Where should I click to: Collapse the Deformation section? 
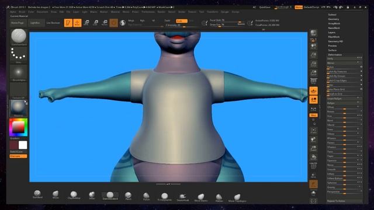point(335,55)
